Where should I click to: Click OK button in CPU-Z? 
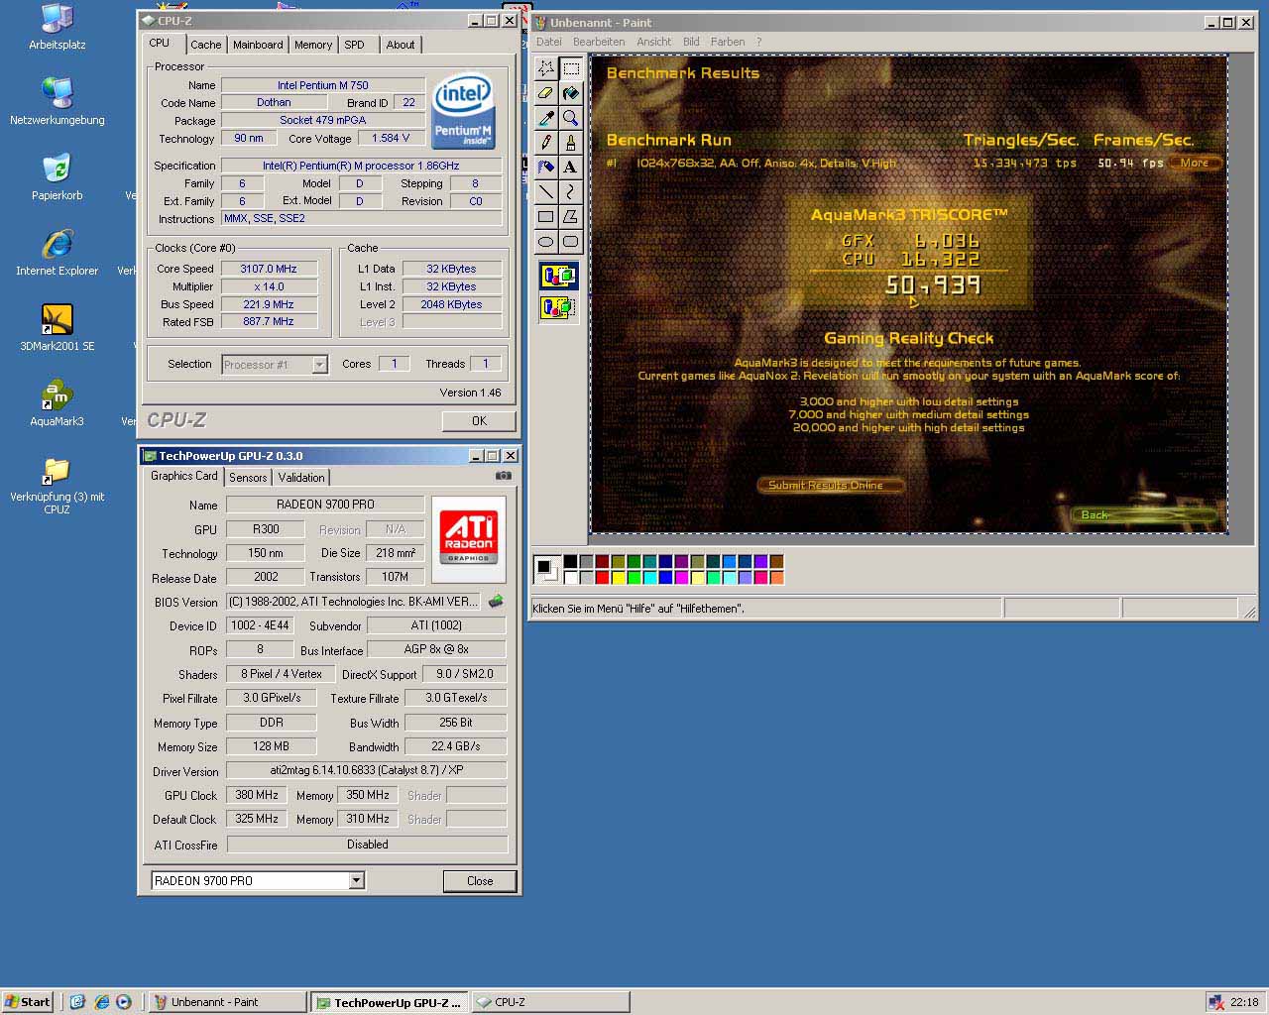click(479, 421)
